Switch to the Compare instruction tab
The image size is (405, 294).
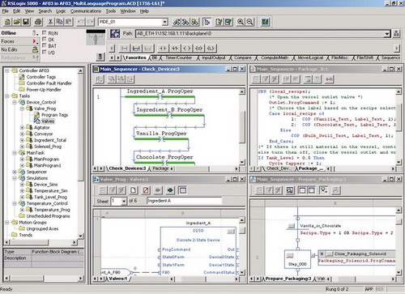point(242,58)
